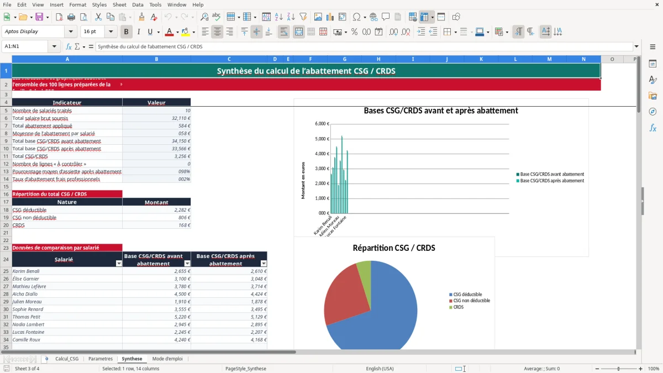
Task: Select the Clone Formatting paintbrush
Action: (x=142, y=17)
